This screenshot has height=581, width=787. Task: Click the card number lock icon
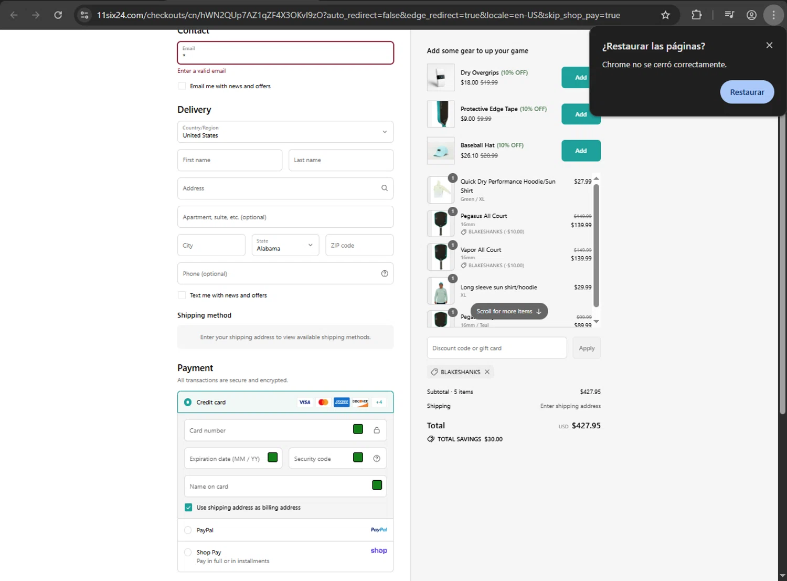point(377,430)
